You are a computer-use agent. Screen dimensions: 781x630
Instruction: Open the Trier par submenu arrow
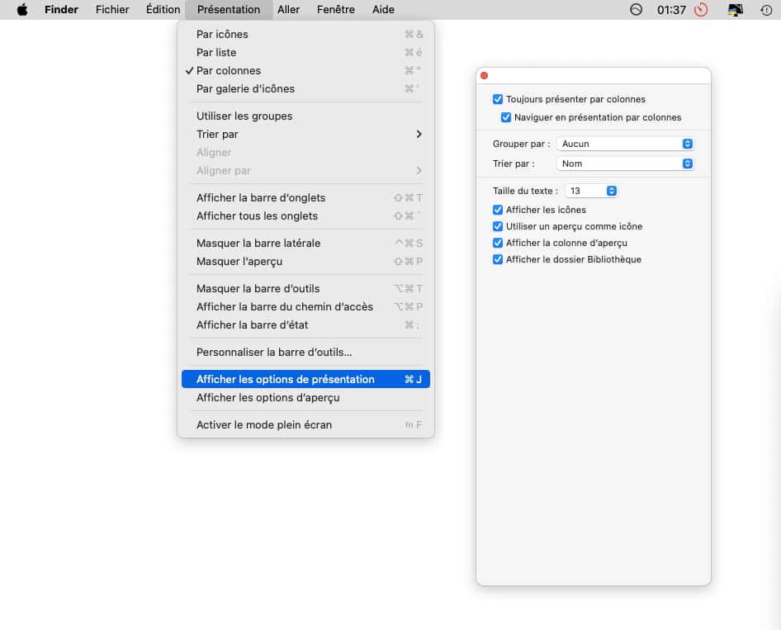point(419,135)
